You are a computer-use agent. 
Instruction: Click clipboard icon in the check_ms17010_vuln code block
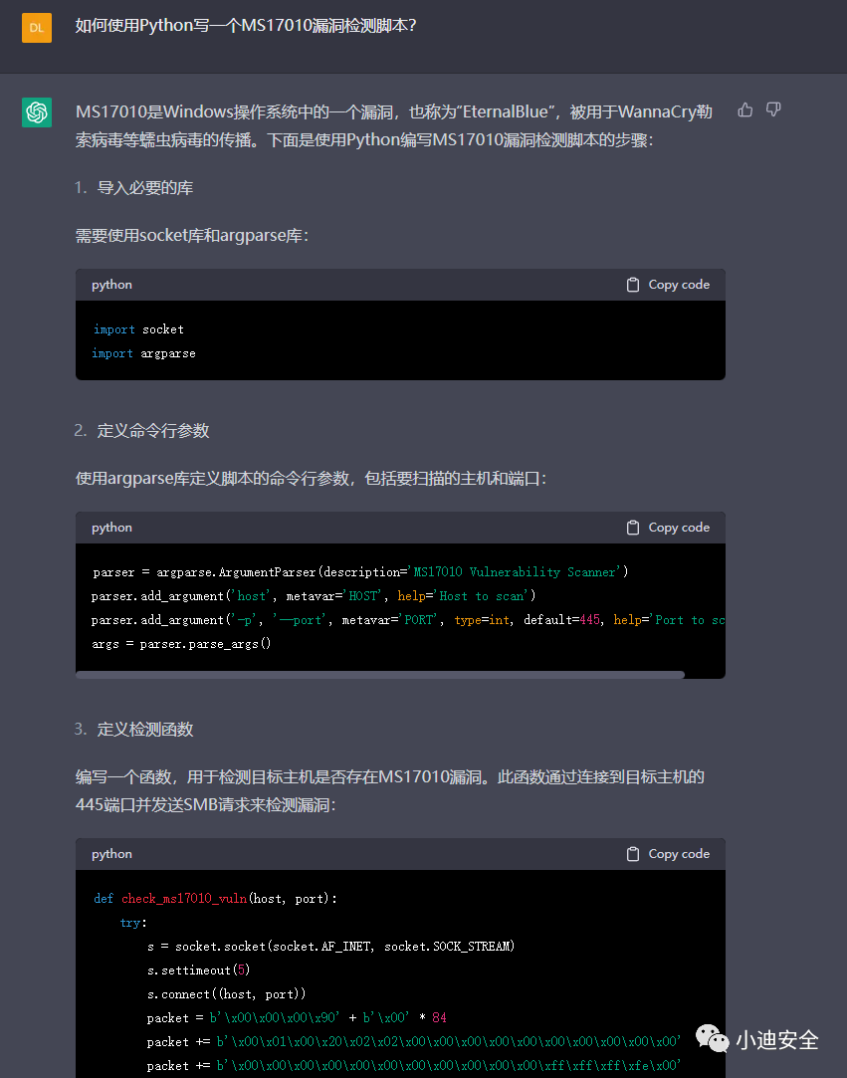tap(633, 854)
